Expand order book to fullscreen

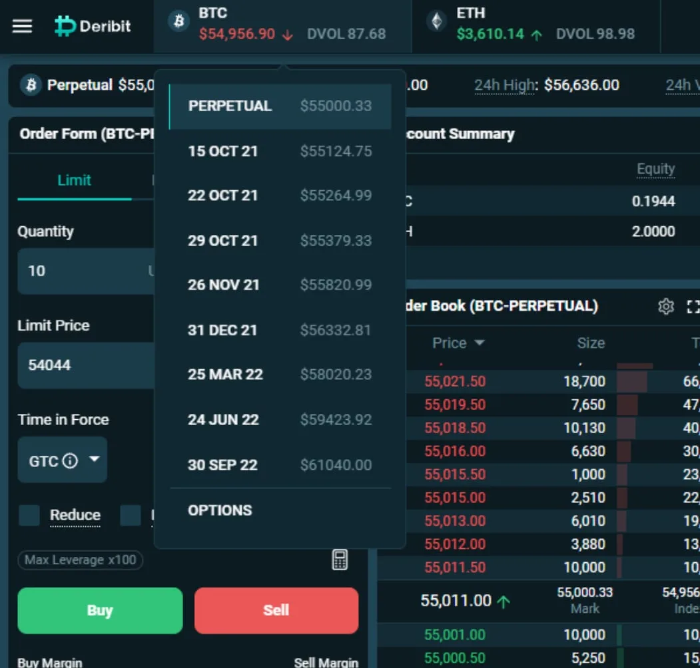tap(693, 306)
